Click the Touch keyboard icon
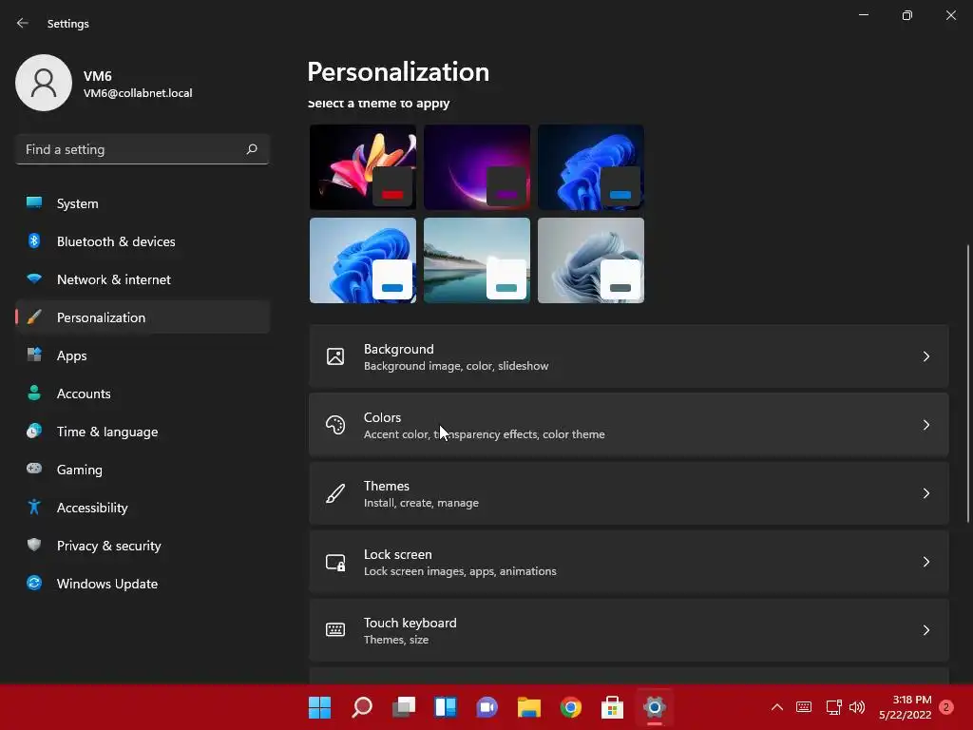The height and width of the screenshot is (730, 973). [335, 630]
